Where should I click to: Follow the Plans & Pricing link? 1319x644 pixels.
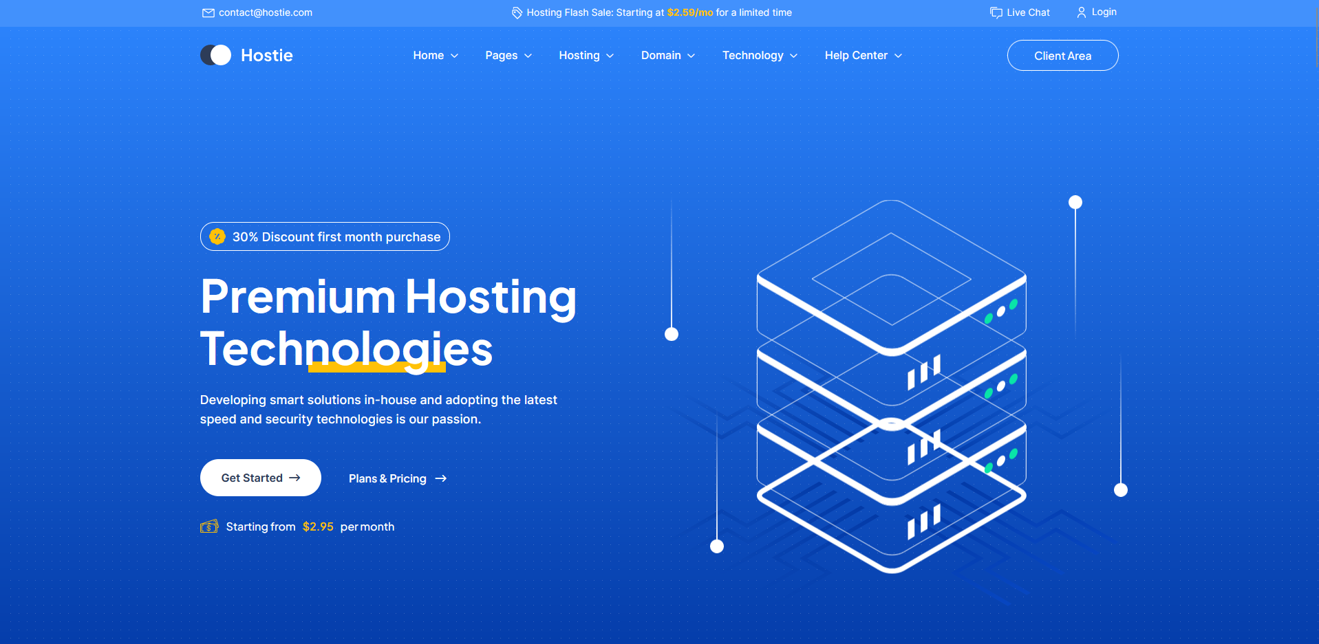tap(387, 478)
